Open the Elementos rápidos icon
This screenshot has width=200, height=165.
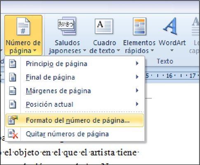139,26
